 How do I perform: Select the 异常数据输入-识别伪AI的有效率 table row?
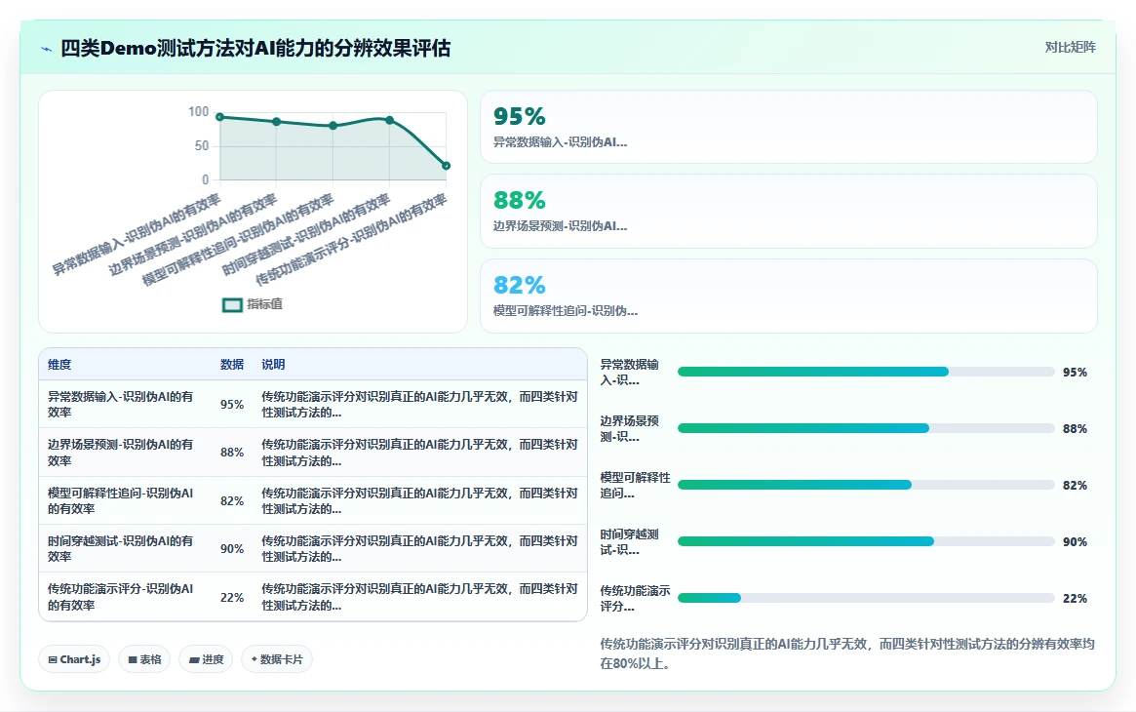click(313, 404)
